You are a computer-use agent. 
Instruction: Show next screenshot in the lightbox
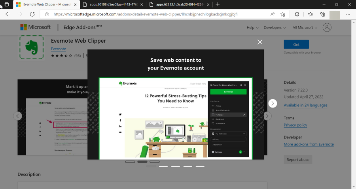(273, 104)
